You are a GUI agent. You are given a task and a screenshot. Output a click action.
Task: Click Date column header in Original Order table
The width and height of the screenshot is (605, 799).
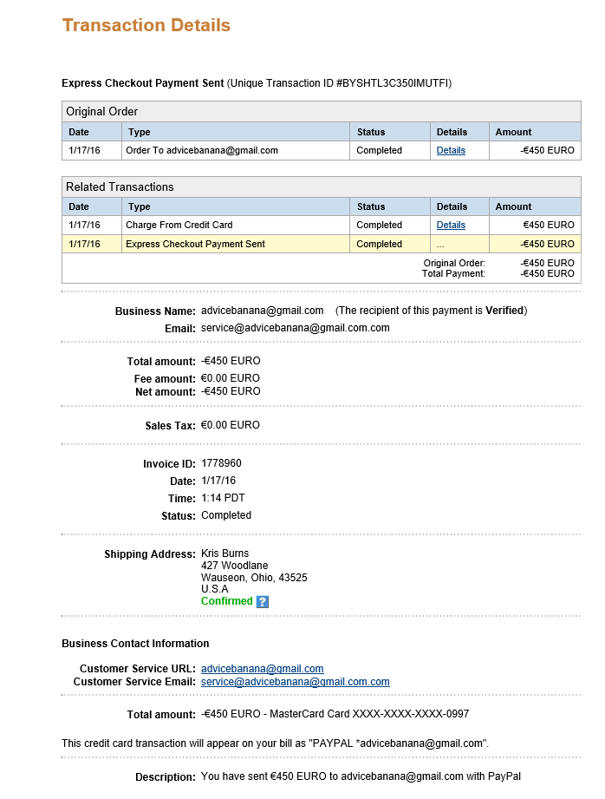tap(79, 132)
